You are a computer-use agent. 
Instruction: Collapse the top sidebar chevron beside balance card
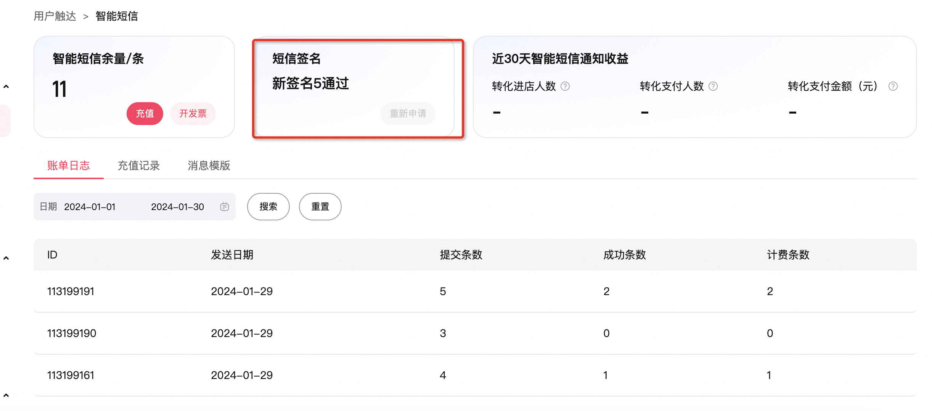click(6, 87)
